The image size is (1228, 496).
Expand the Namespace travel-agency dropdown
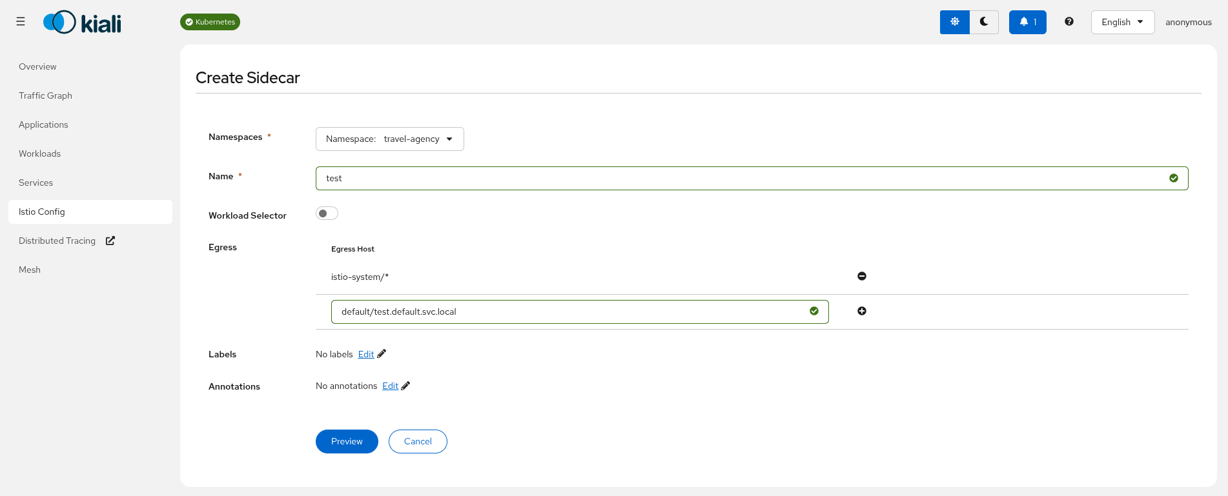[389, 139]
